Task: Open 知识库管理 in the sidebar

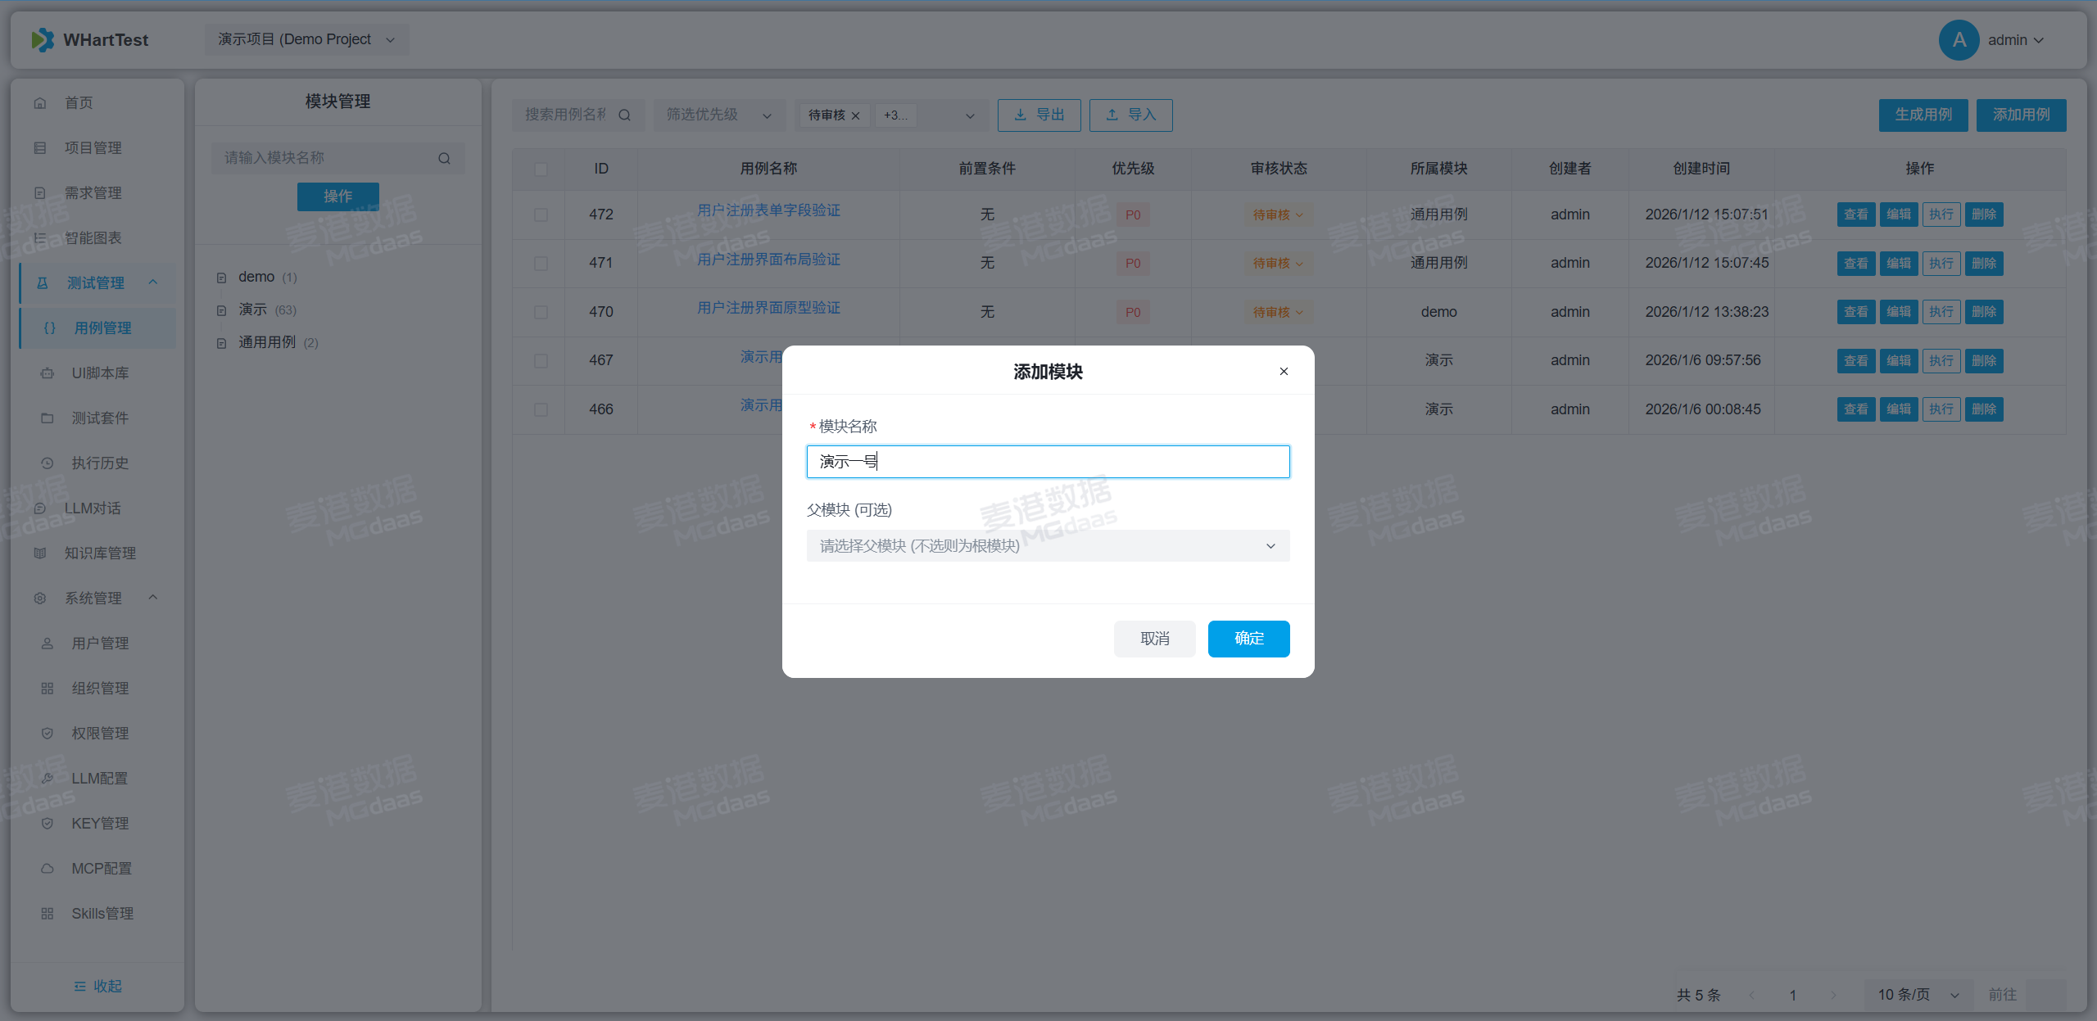Action: (x=100, y=553)
